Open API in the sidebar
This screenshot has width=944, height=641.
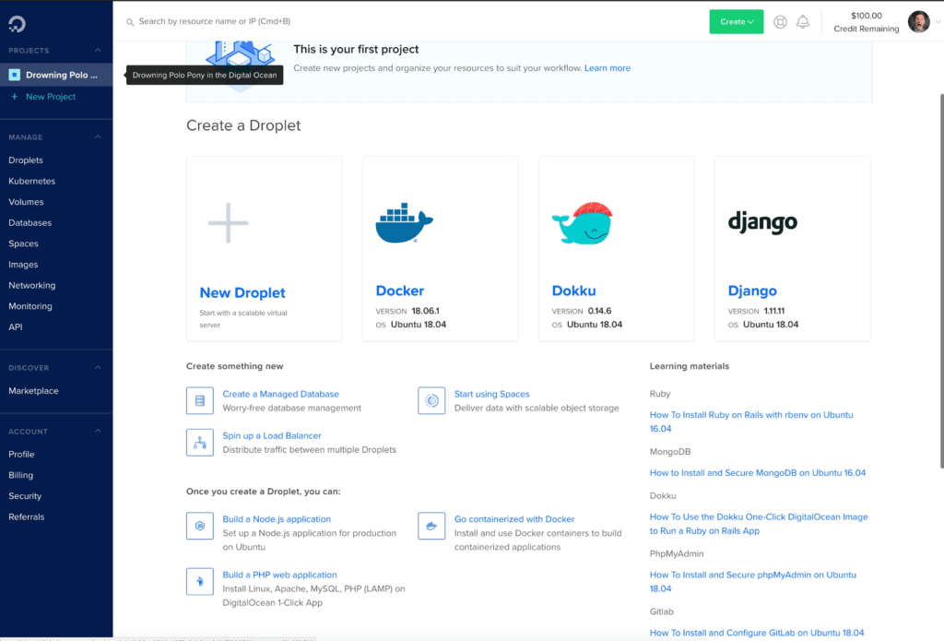16,327
